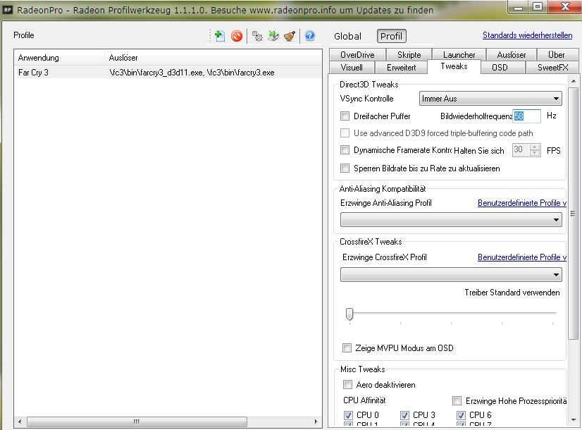Select the Tweaks tab
The height and width of the screenshot is (430, 582).
pyautogui.click(x=454, y=66)
